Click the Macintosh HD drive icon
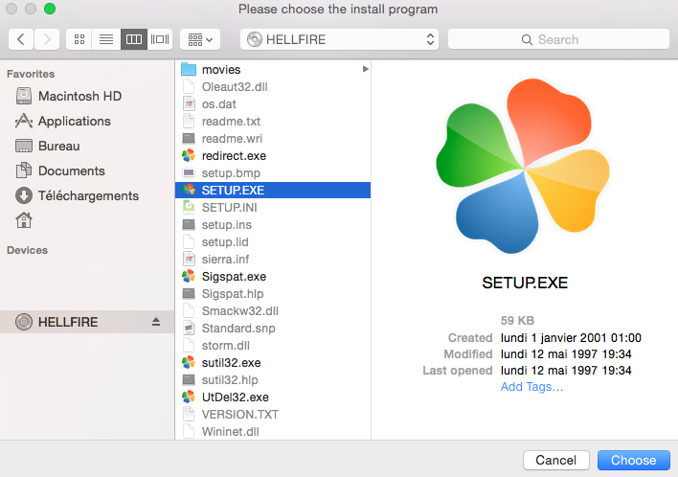 coord(24,96)
